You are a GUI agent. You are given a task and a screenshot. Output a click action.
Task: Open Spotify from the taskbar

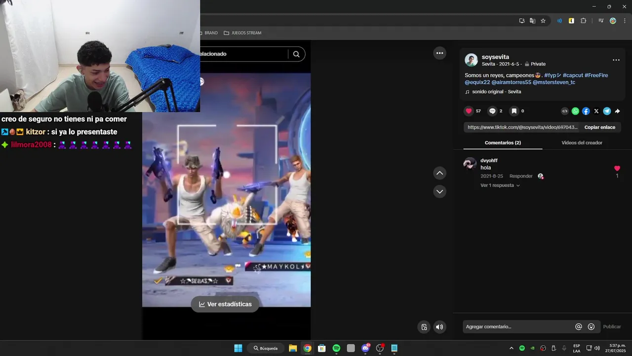coord(336,348)
